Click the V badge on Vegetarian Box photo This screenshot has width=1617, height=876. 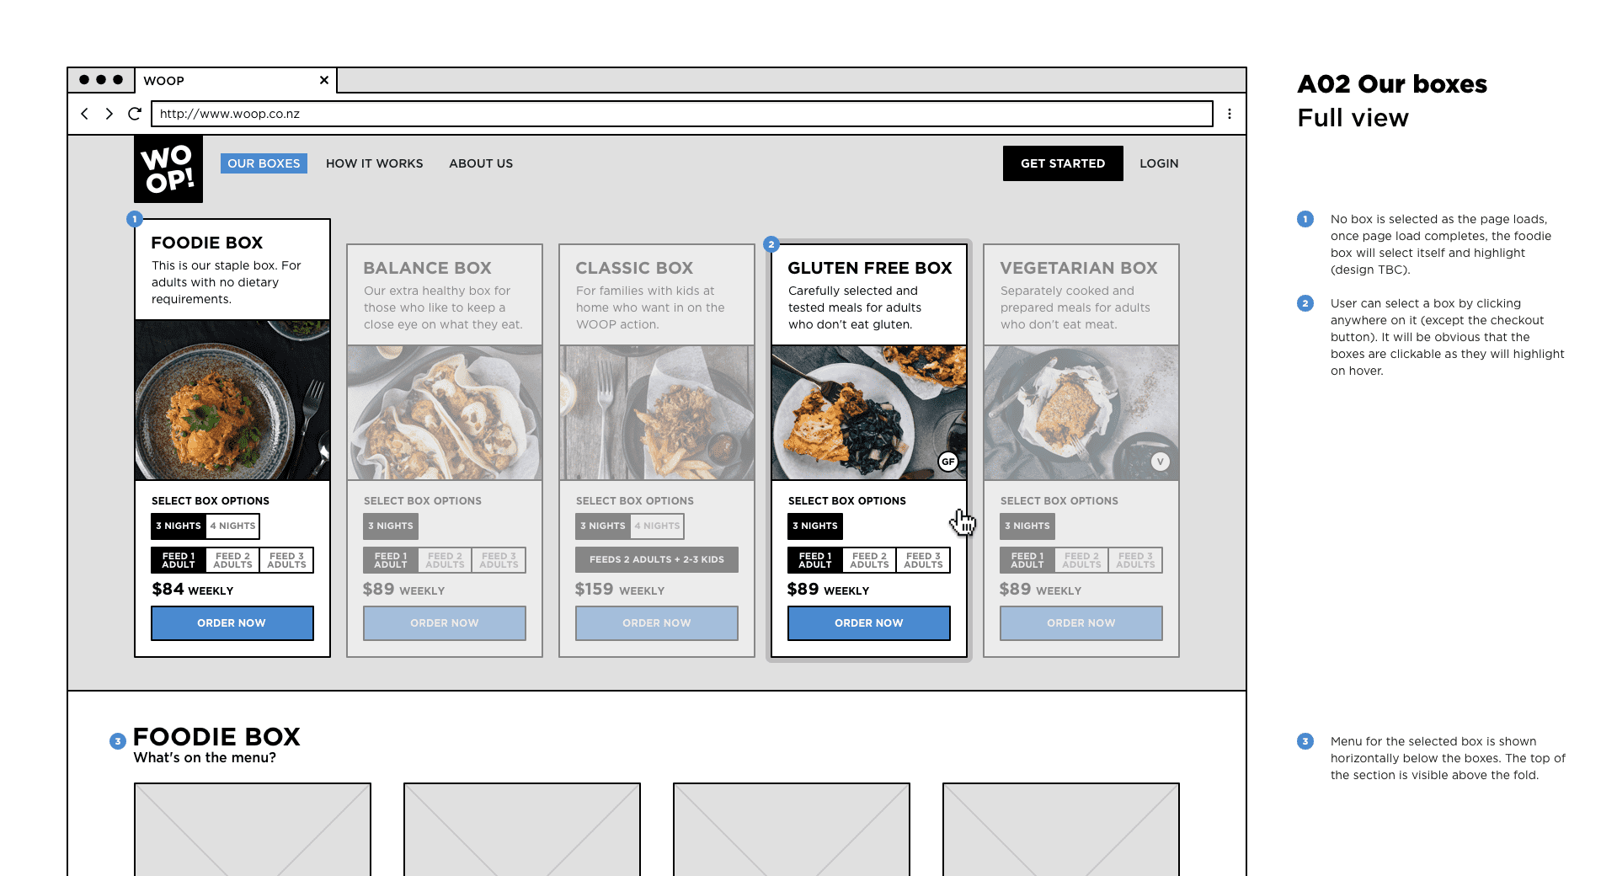pos(1161,462)
